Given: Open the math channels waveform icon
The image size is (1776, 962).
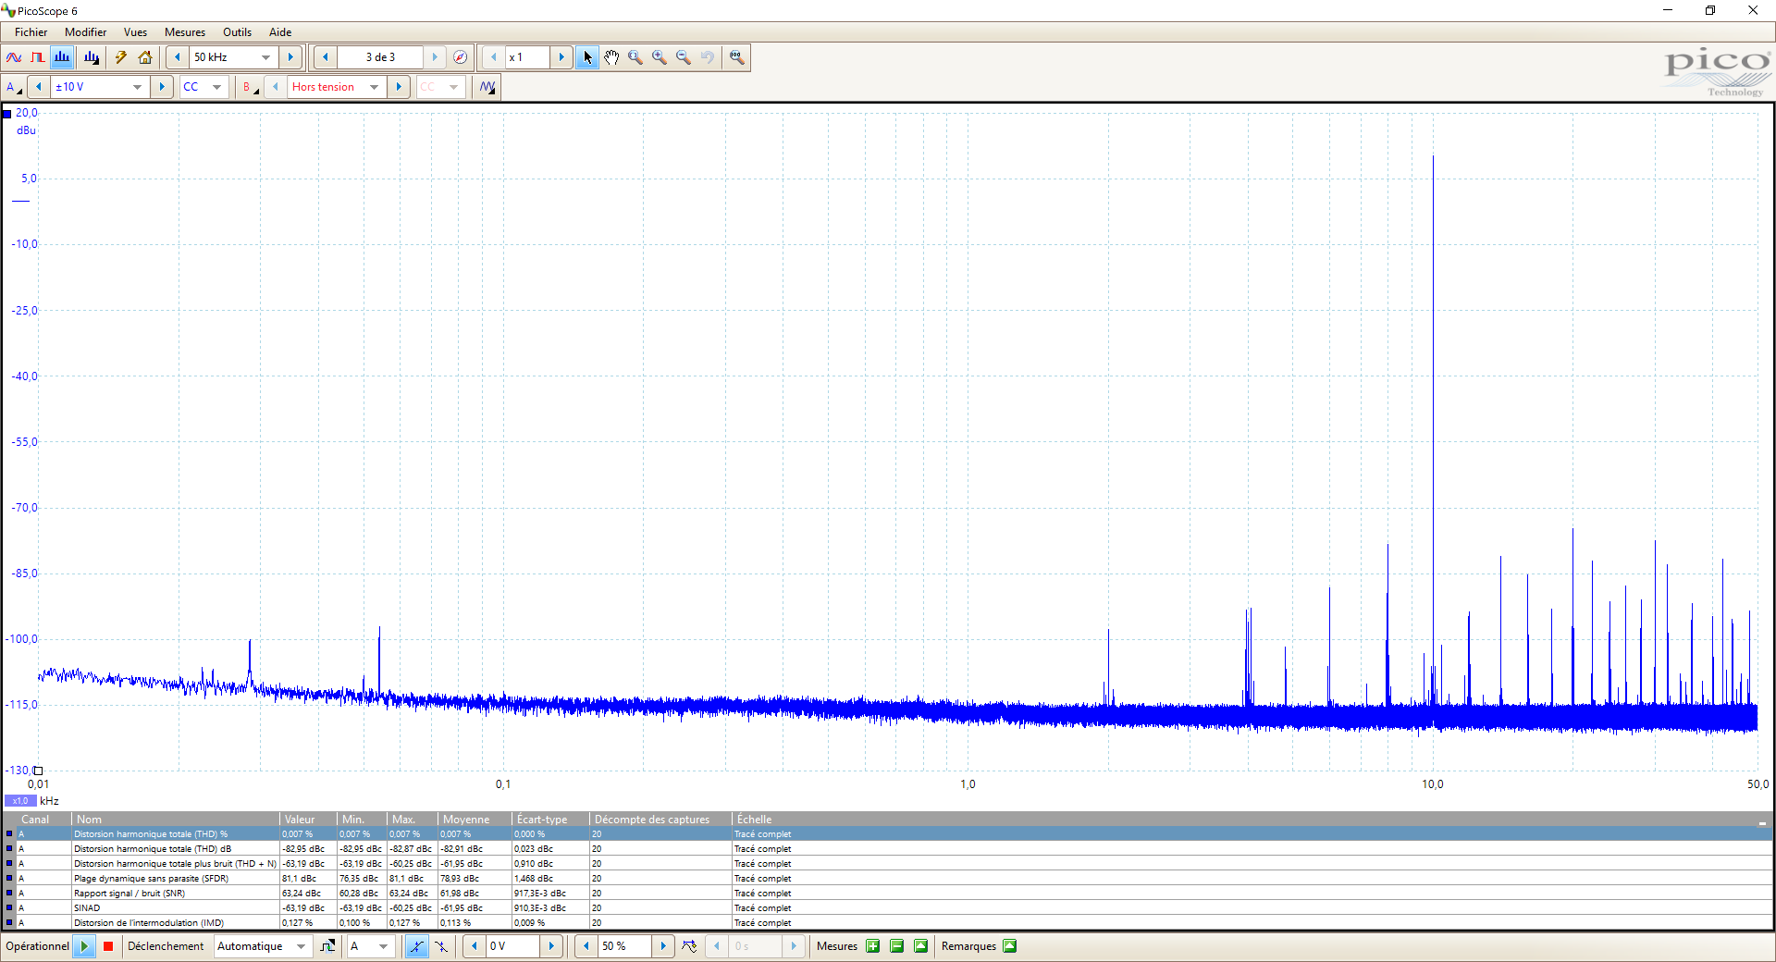Looking at the screenshot, I should pos(487,87).
